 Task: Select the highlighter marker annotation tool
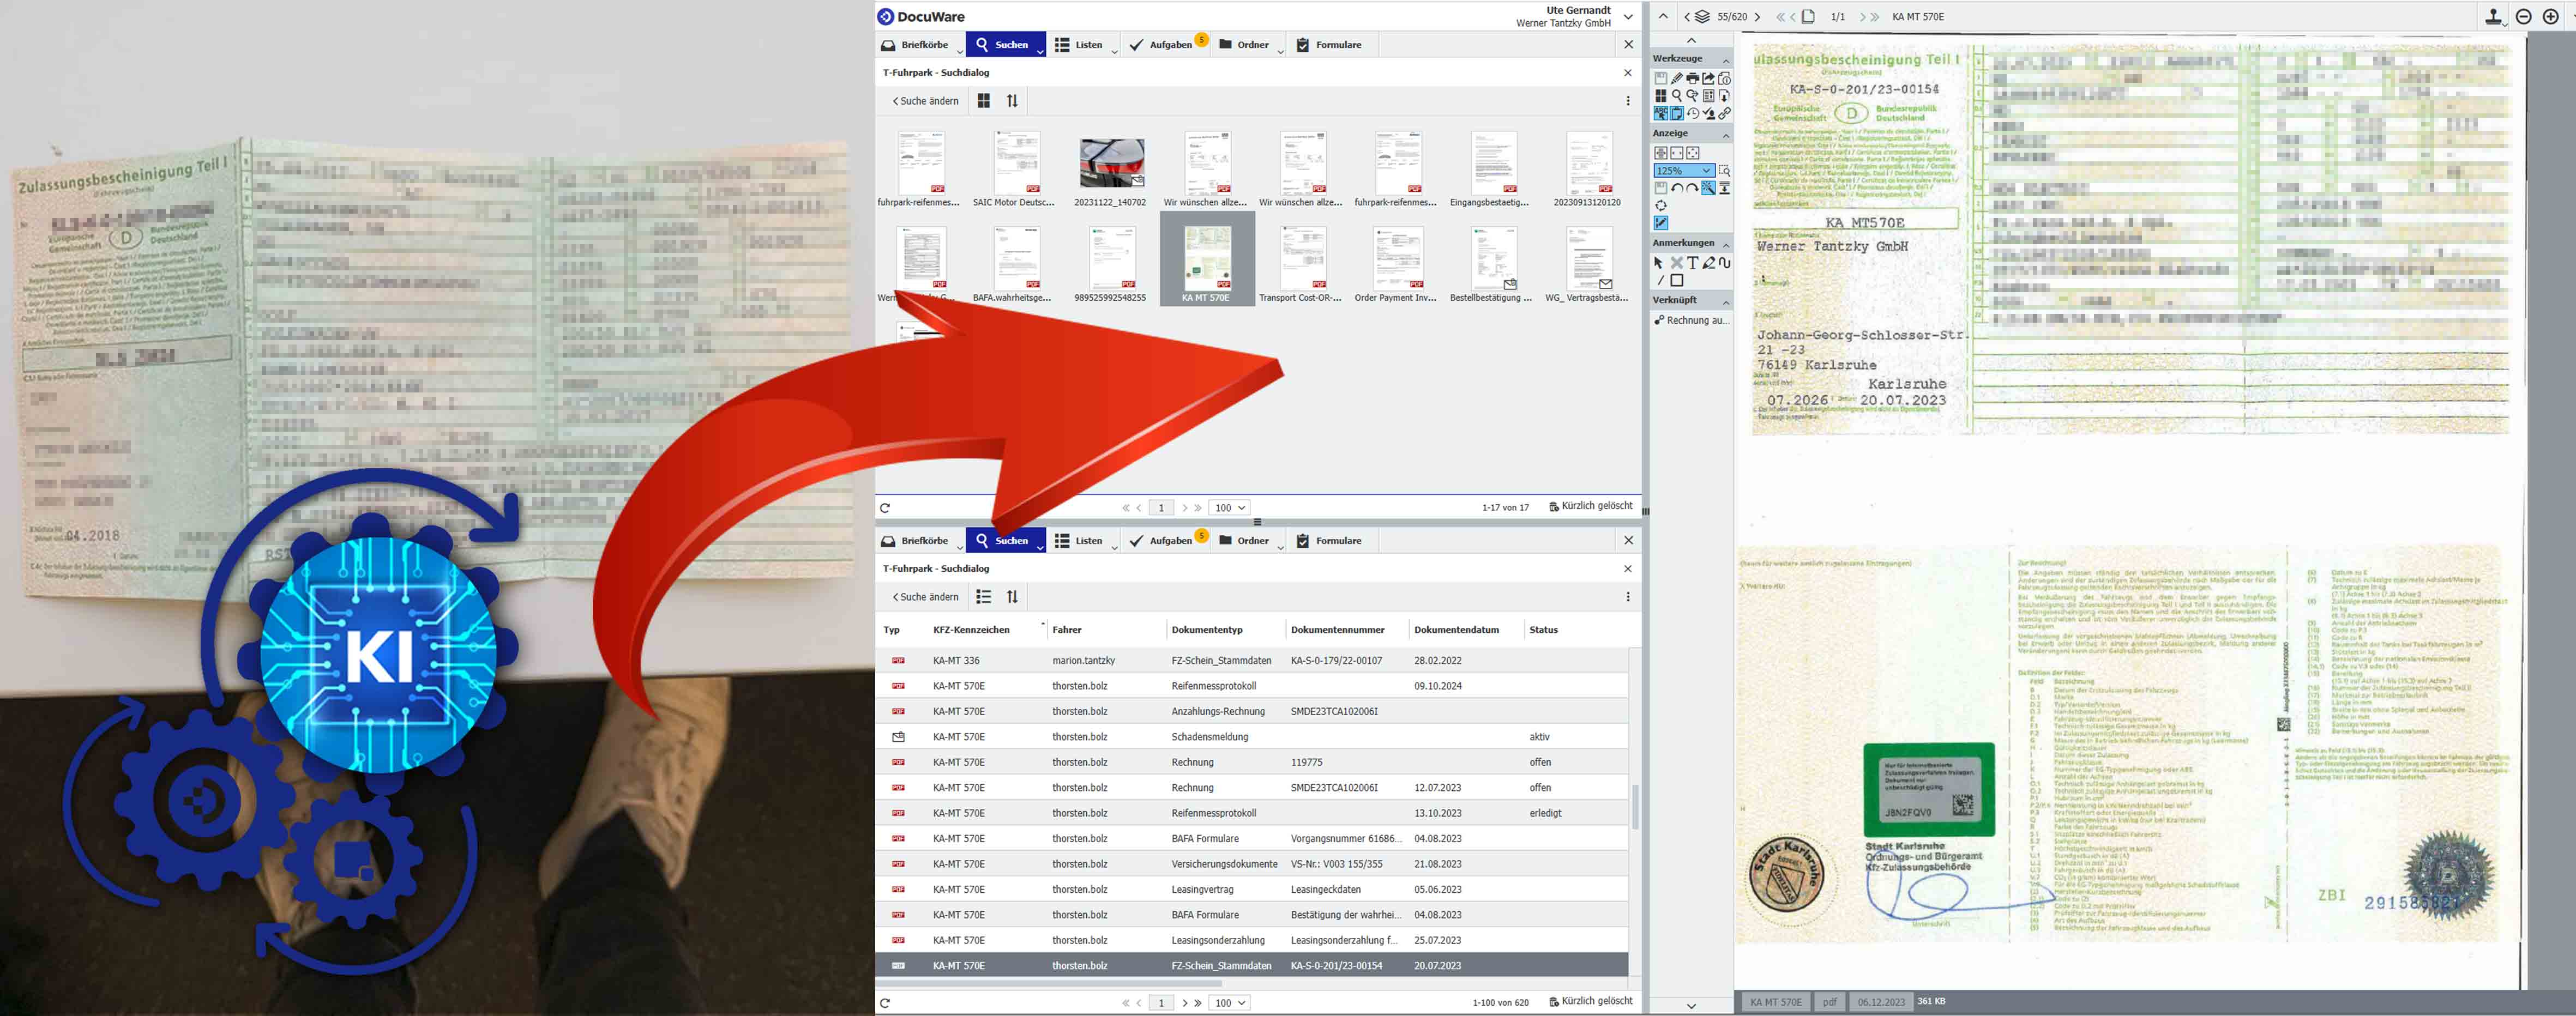point(1709,263)
